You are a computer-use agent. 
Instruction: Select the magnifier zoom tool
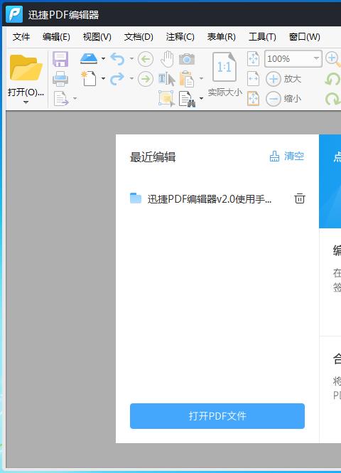click(x=333, y=60)
